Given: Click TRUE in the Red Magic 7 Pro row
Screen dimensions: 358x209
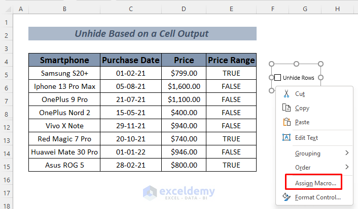Looking at the screenshot, I should (x=231, y=139).
